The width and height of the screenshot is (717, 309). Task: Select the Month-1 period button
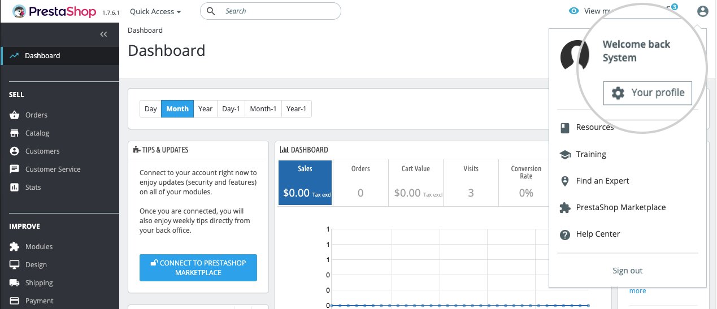(263, 109)
